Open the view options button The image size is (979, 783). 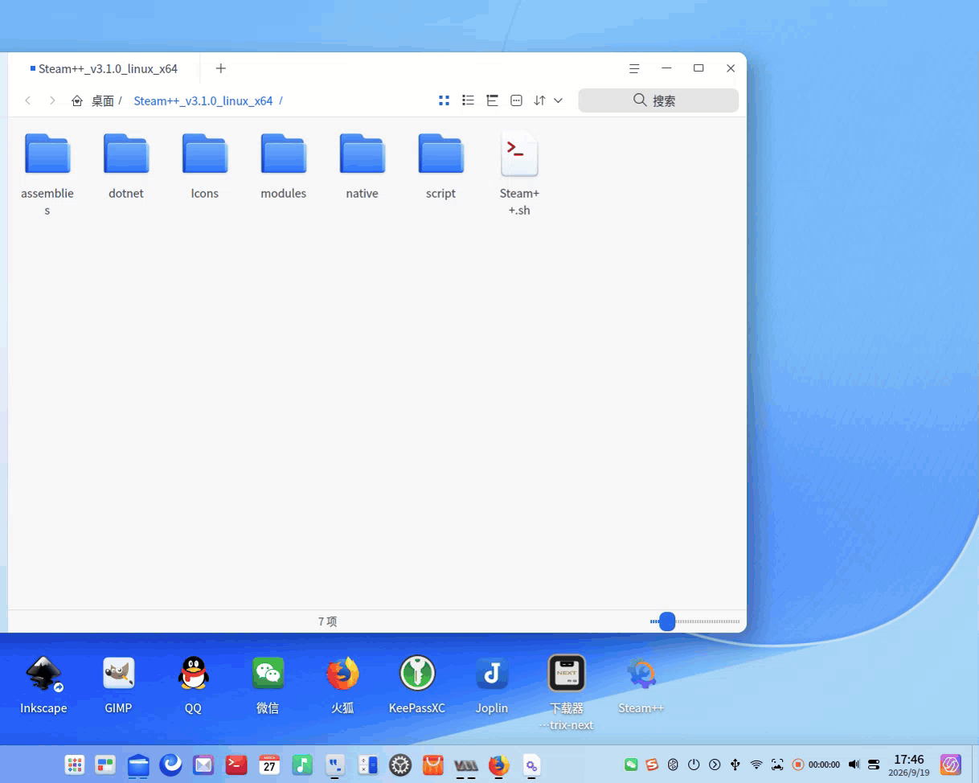517,100
